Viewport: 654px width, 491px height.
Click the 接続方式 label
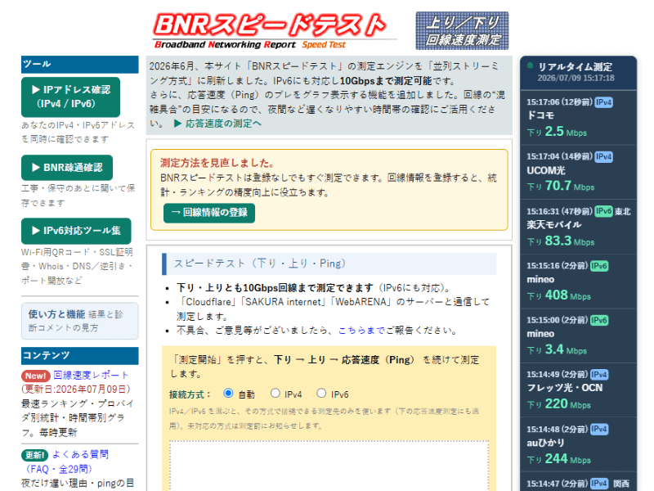(190, 394)
